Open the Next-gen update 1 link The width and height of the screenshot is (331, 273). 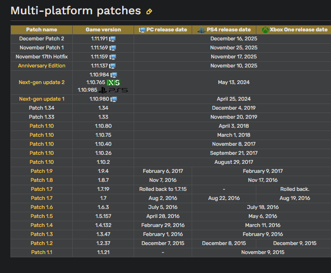tap(41, 99)
